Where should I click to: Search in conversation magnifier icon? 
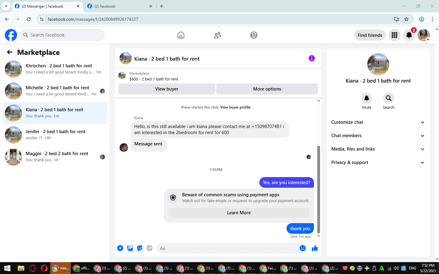pyautogui.click(x=389, y=98)
